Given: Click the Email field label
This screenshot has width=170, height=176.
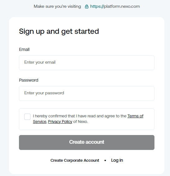Looking at the screenshot, I should click(x=24, y=49).
